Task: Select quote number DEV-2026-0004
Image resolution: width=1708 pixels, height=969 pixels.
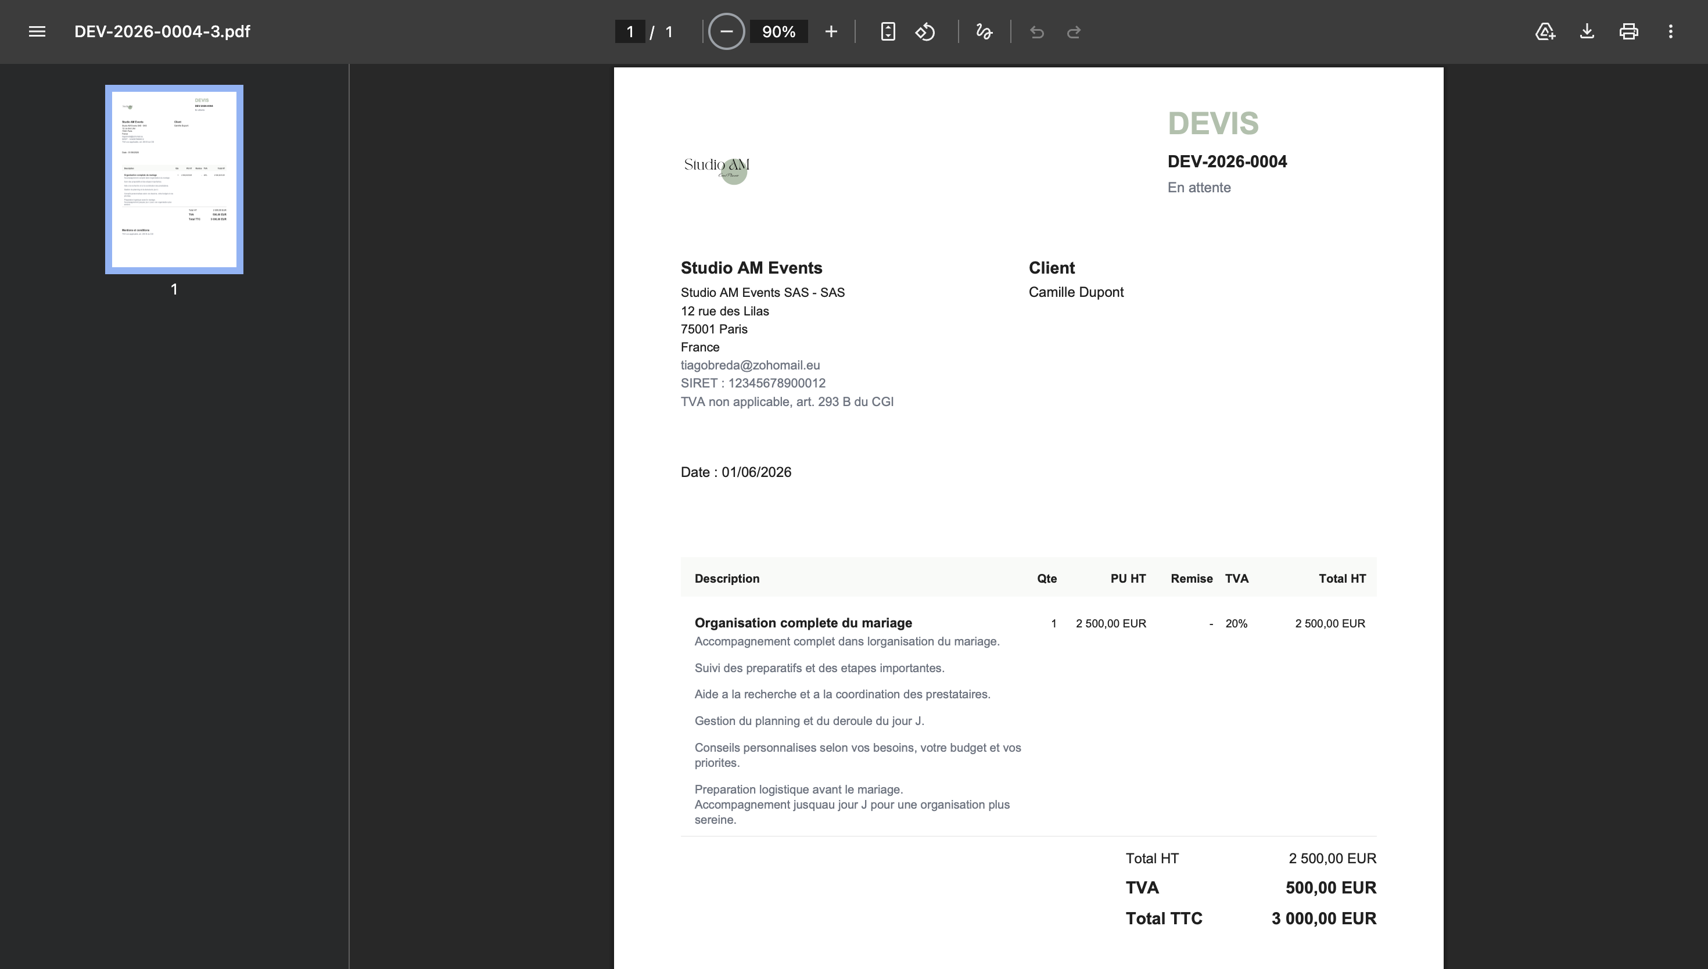Action: (x=1227, y=162)
